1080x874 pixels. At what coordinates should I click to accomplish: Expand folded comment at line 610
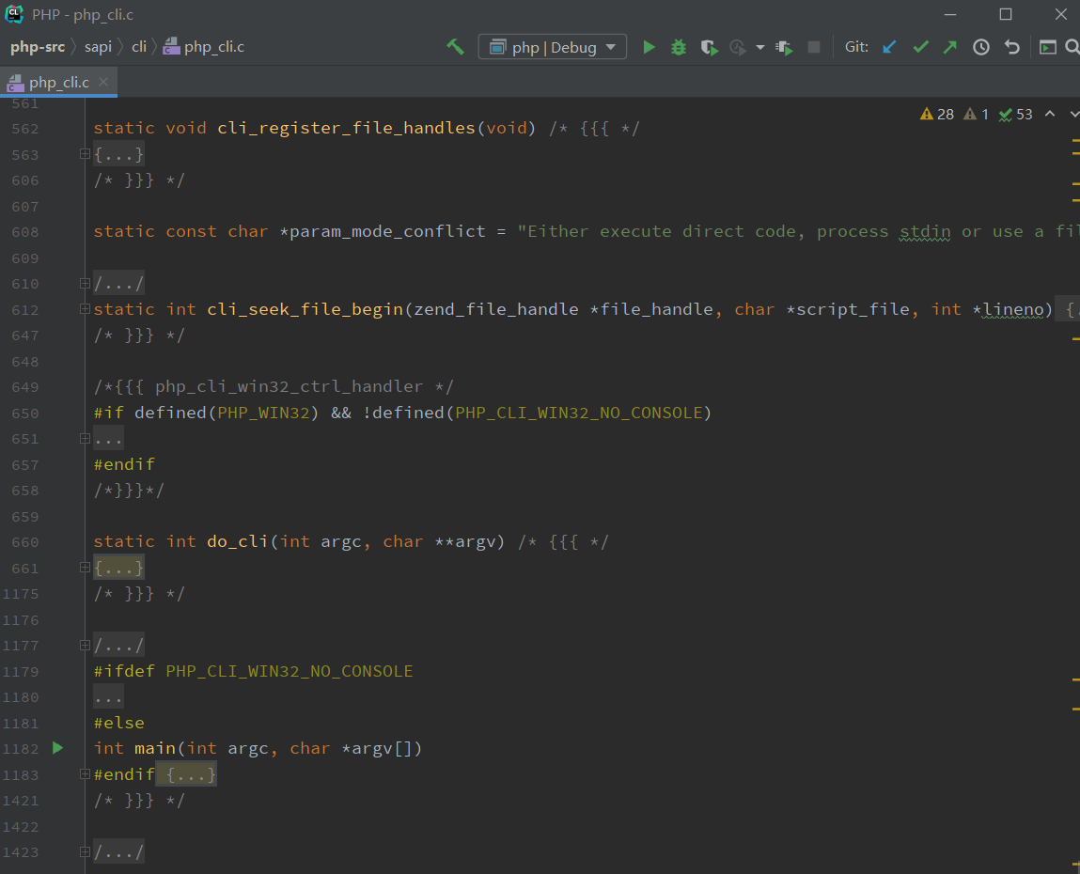[x=84, y=284]
